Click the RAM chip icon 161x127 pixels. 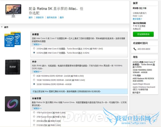pos(13,67)
